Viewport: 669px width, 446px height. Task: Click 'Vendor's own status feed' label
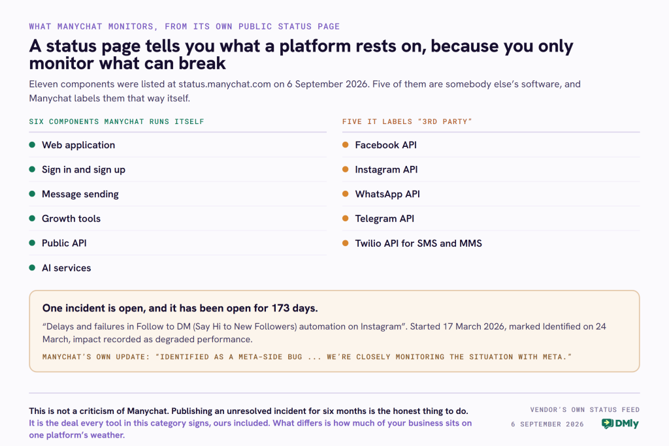[585, 409]
